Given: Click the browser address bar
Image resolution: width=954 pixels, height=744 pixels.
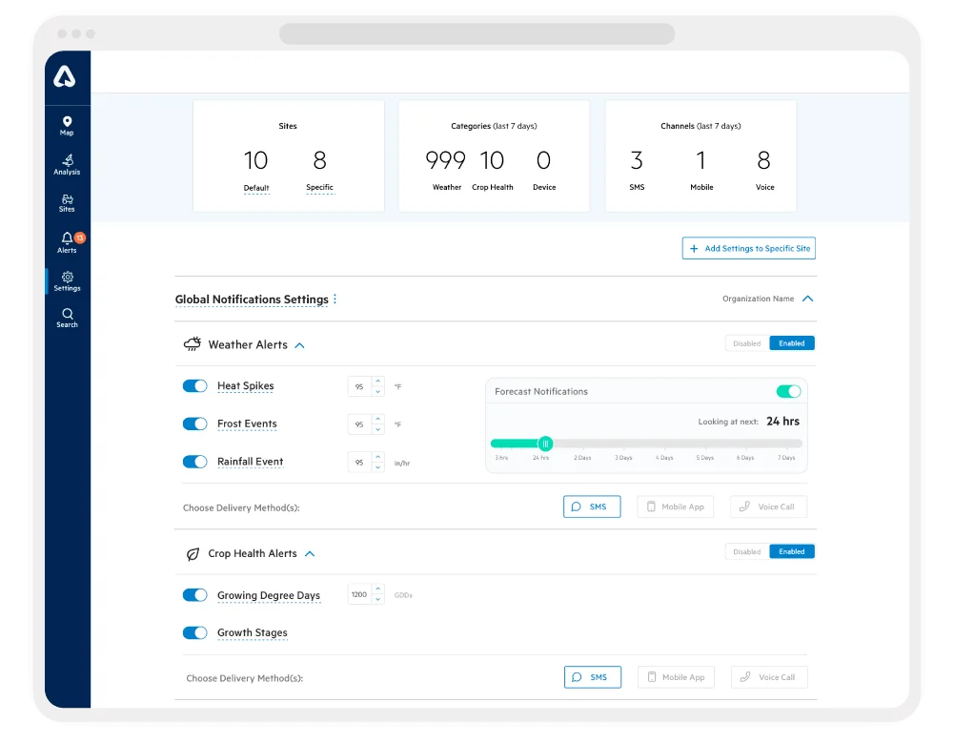Looking at the screenshot, I should pyautogui.click(x=477, y=33).
